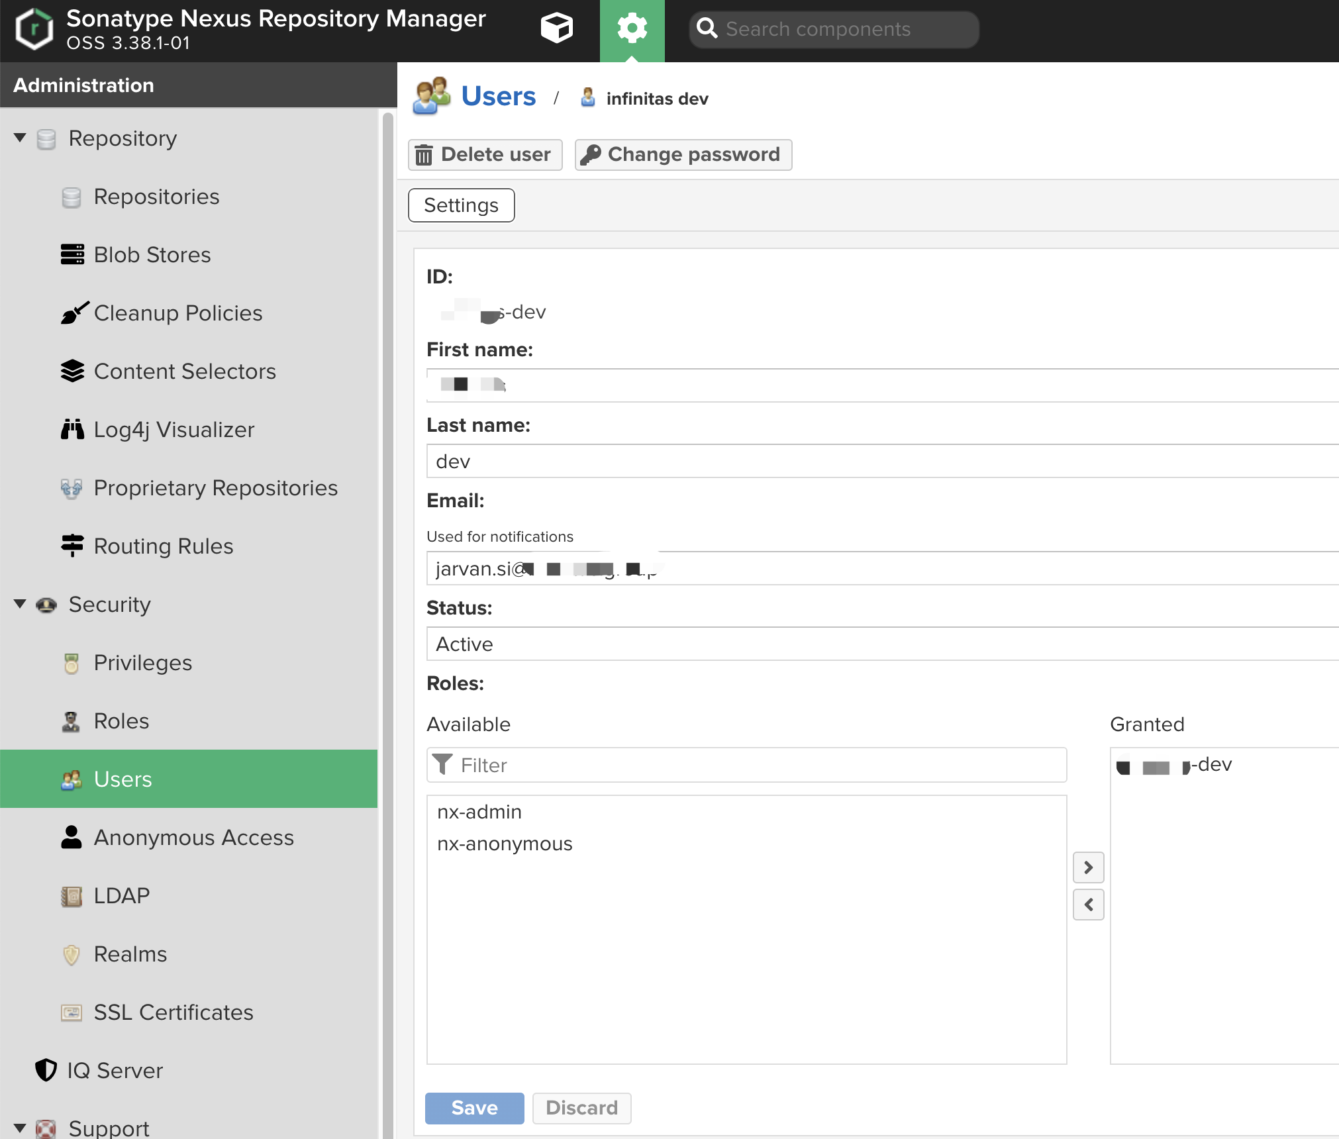
Task: Click the Anonymous Access person icon
Action: 72,837
